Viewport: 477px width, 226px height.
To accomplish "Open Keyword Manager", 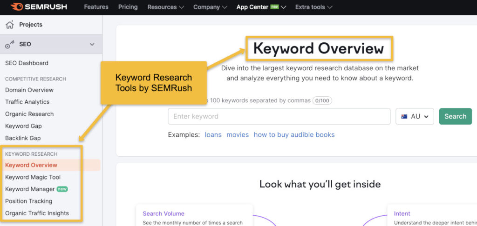I will point(30,189).
